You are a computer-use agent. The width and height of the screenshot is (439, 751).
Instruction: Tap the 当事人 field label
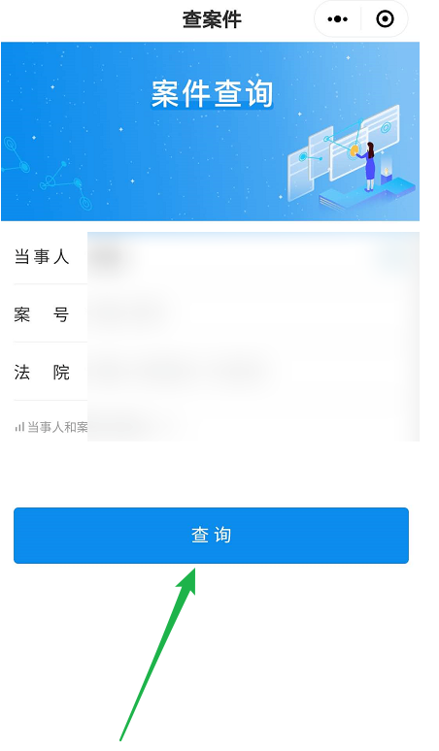click(x=42, y=257)
